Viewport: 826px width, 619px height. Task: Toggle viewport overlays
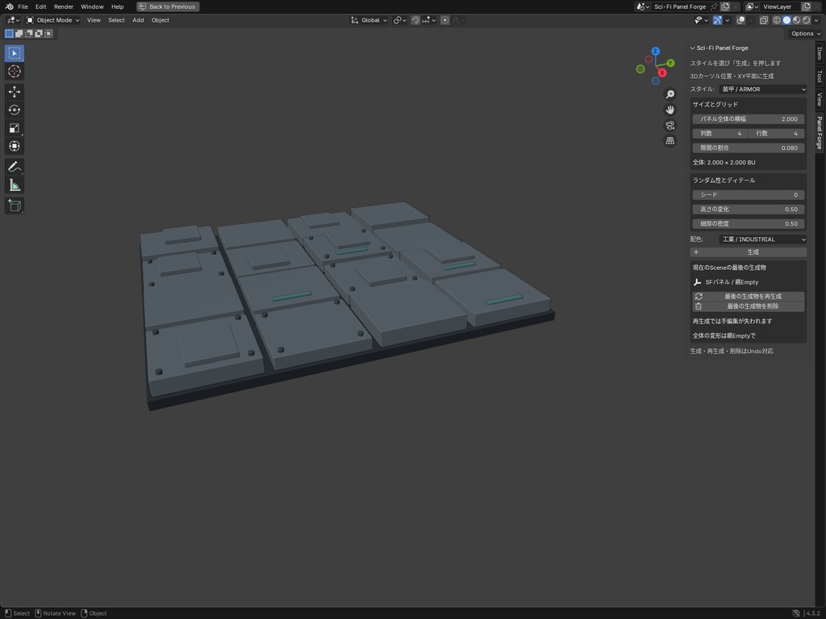740,20
